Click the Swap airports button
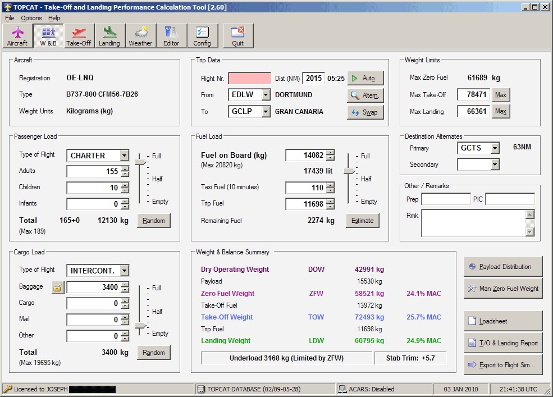553x397 pixels. [365, 112]
